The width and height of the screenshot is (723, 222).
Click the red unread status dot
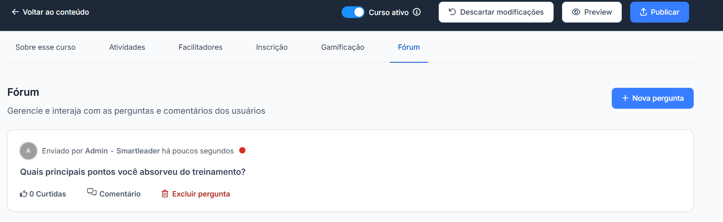(x=242, y=151)
